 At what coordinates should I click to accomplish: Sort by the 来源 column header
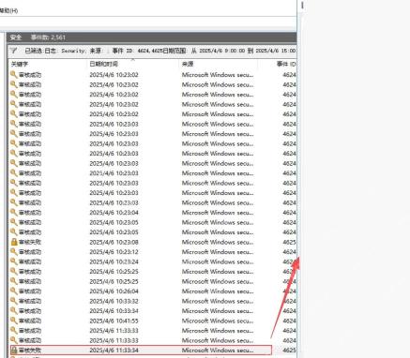188,64
